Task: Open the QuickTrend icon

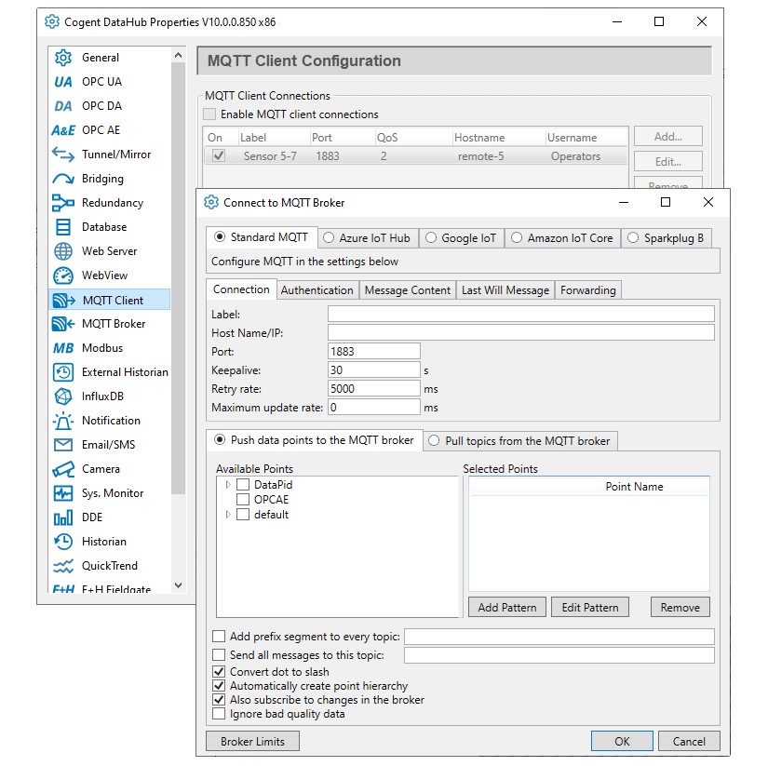Action: pos(63,566)
